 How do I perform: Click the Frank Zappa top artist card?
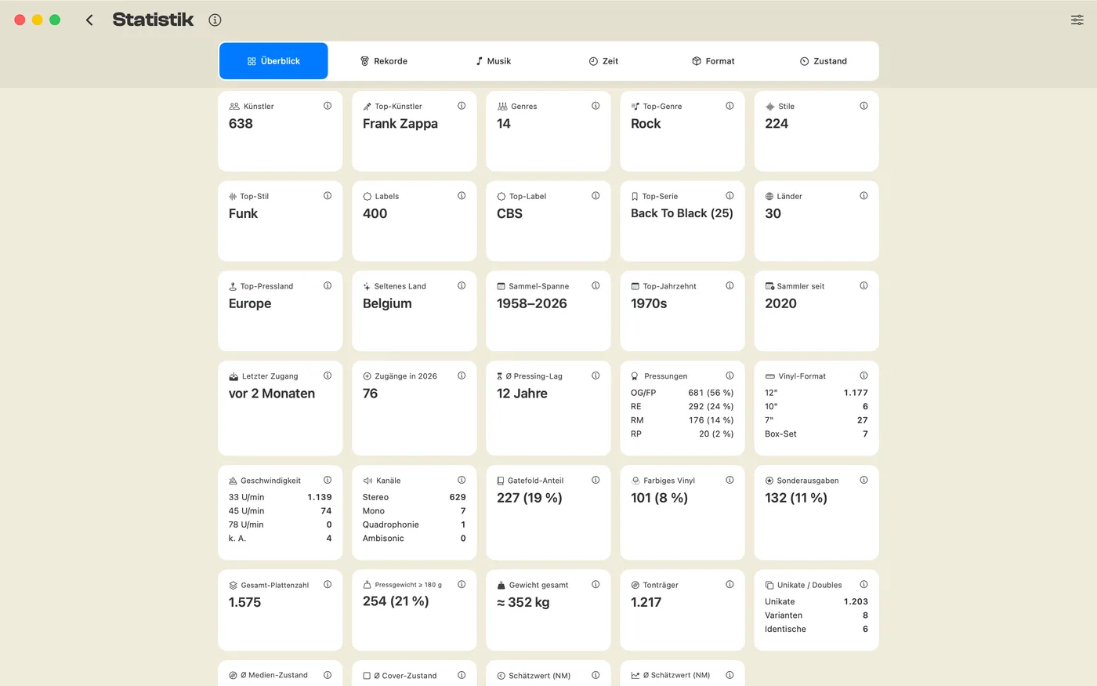(414, 131)
